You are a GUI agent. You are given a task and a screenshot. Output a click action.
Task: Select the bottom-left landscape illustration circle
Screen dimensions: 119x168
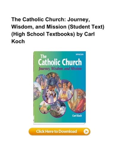45,107
